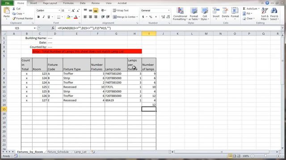
Task: Toggle Underline formatting
Action: [x=49, y=17]
